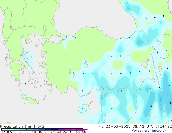Viewport: 172px width, 133px height.
Task: Click the 45–50 mm legend swatch
Action: pos(80,129)
